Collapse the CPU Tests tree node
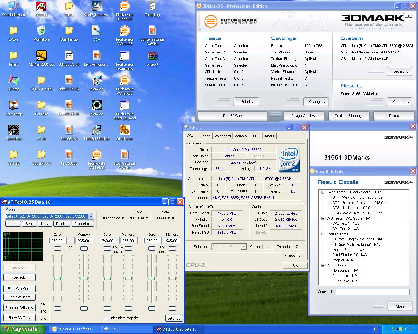Viewport: 418px width, 334px height. (323, 218)
